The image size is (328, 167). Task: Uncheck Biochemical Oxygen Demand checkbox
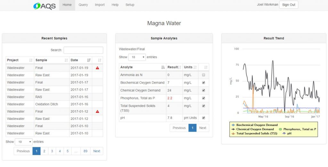(x=203, y=83)
